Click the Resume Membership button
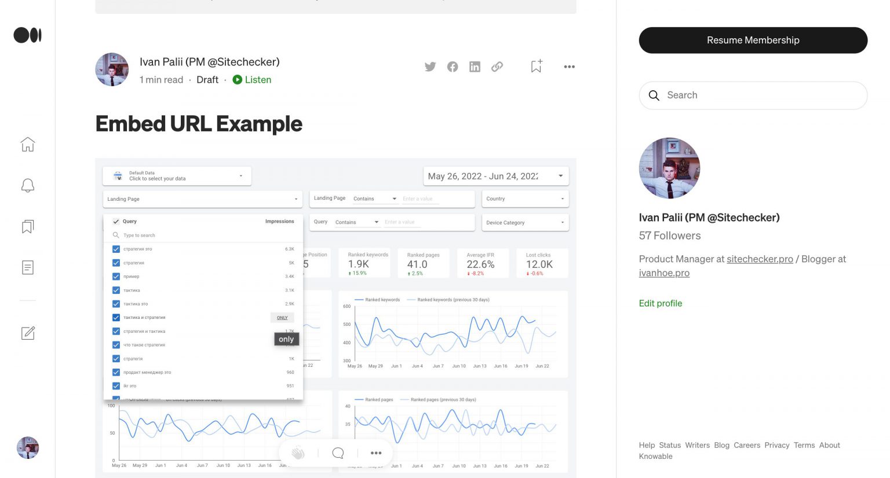This screenshot has width=890, height=478. point(753,40)
